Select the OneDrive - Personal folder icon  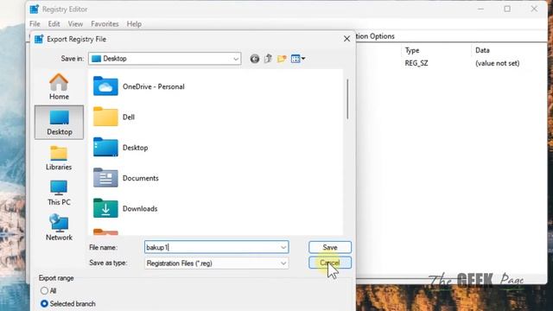click(105, 86)
